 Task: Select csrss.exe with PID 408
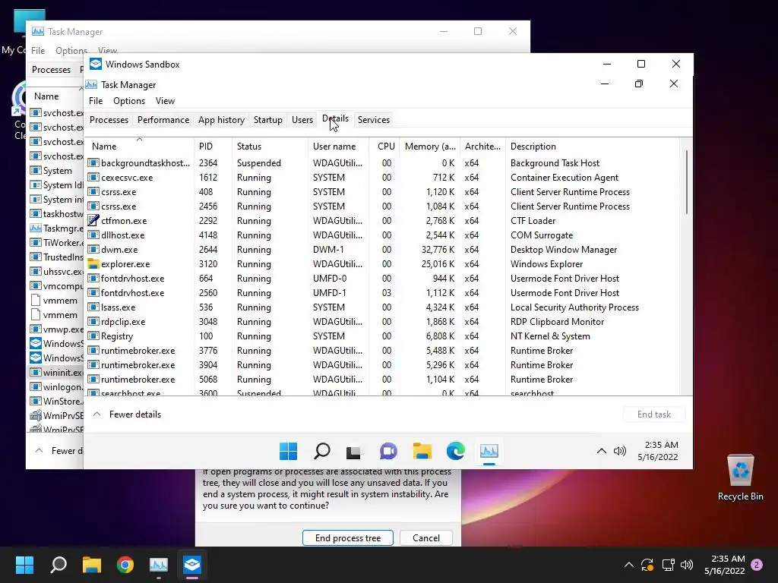[x=383, y=192]
